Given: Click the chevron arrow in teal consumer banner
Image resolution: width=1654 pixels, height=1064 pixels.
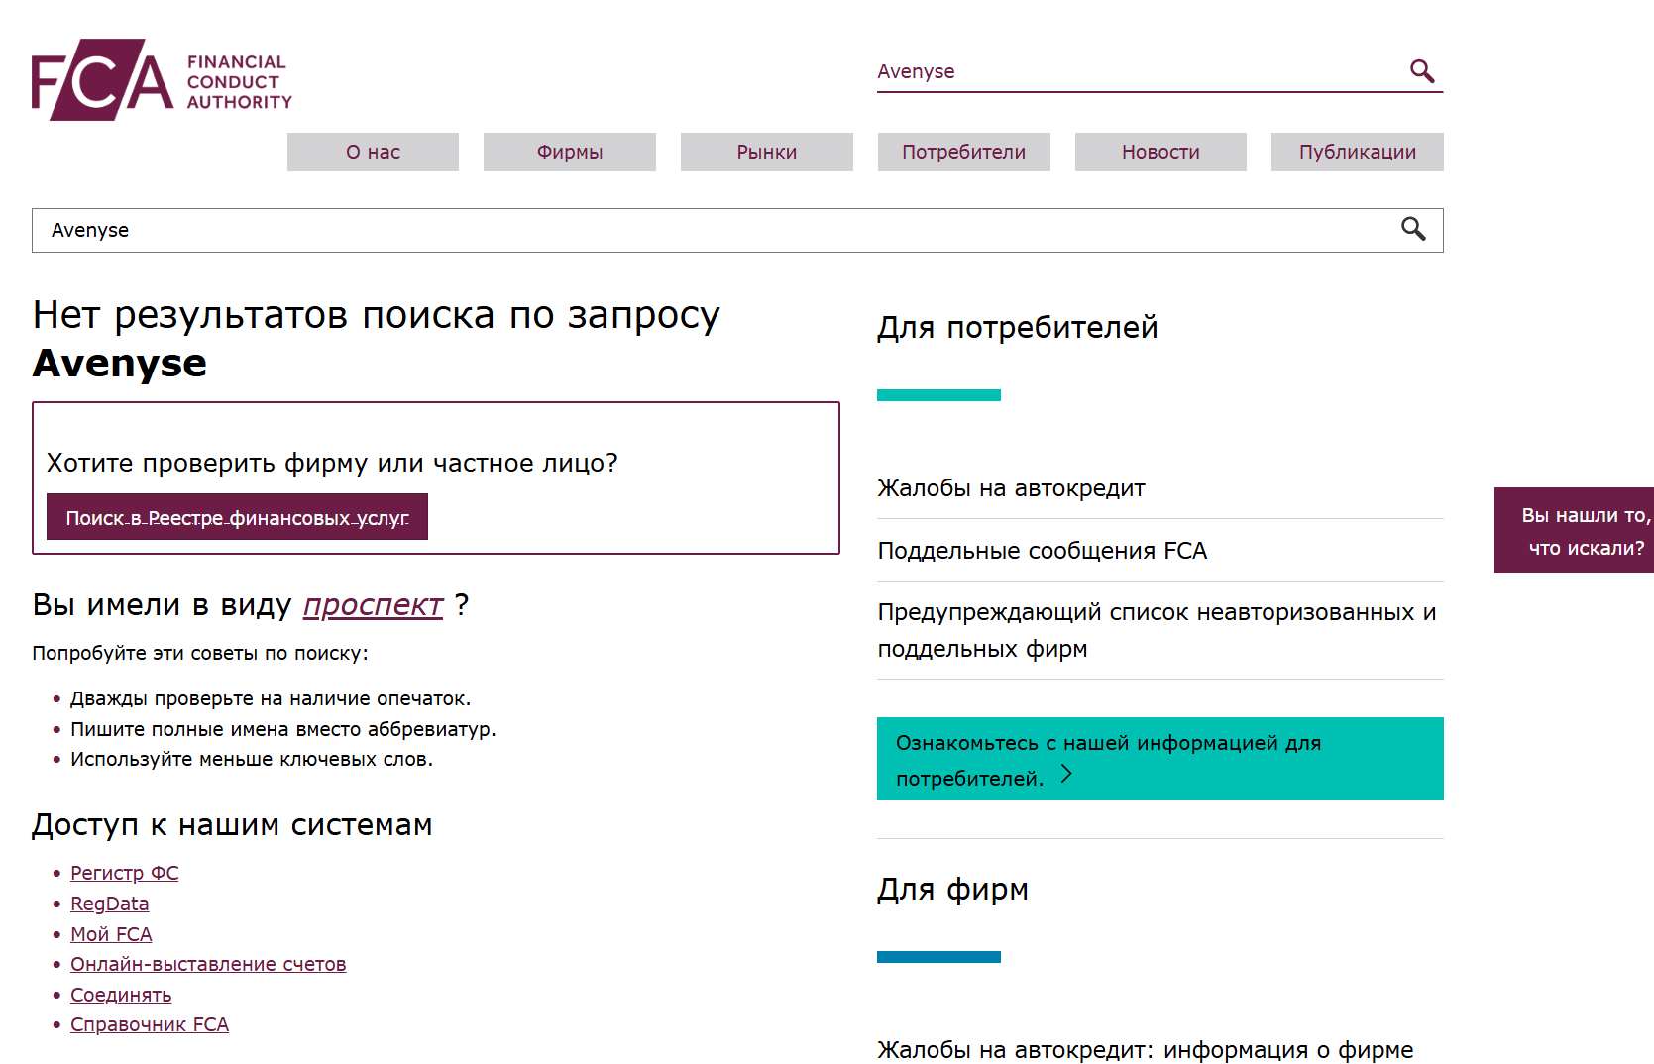Looking at the screenshot, I should [1066, 775].
